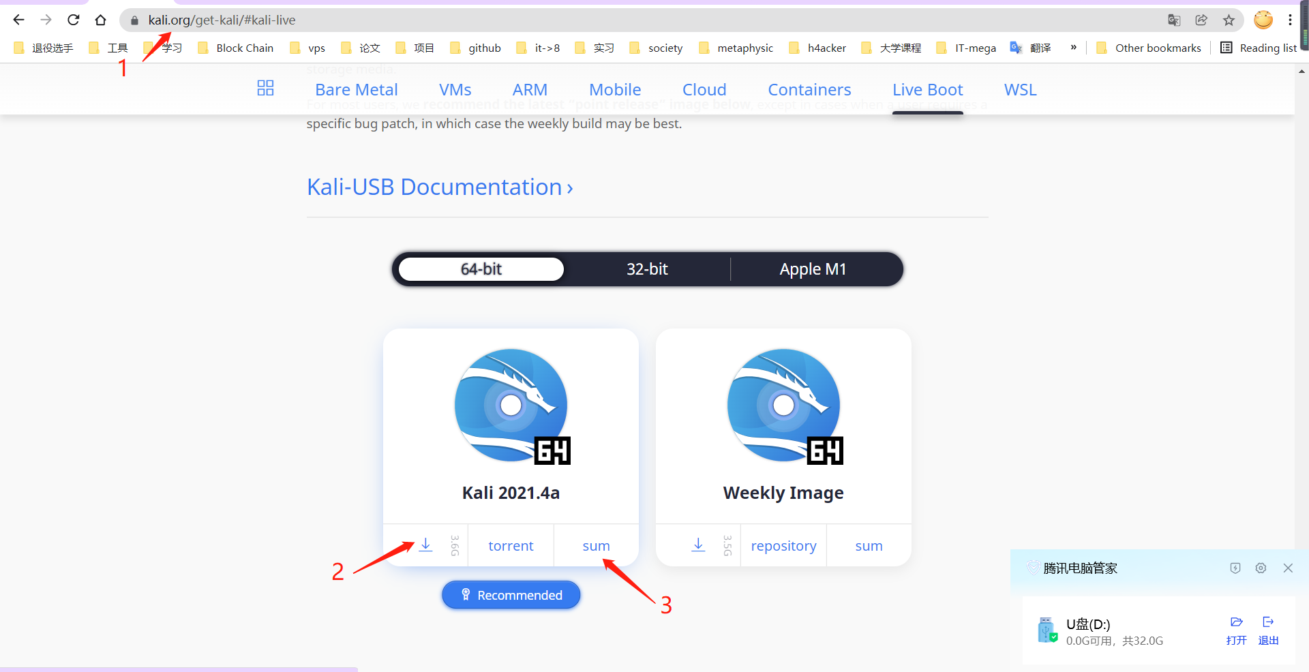Keep 64-bit selected by clicking it
This screenshot has width=1309, height=672.
[480, 269]
